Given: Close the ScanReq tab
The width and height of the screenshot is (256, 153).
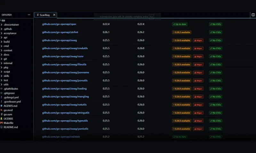Looking at the screenshot, I should click(x=54, y=15).
